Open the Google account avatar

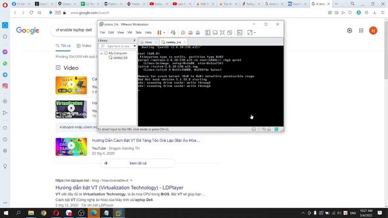373,30
